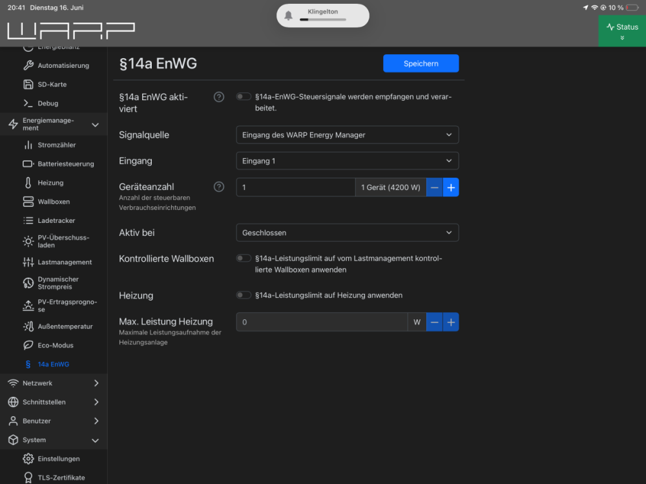Go to 14a EnWG page
This screenshot has width=646, height=484.
click(54, 364)
